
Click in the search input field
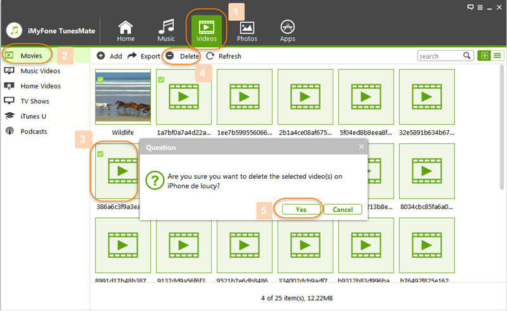coord(440,56)
